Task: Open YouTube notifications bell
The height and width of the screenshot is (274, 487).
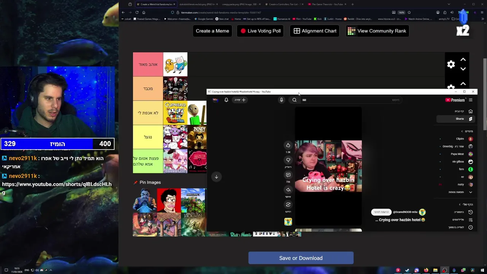Action: tap(226, 100)
